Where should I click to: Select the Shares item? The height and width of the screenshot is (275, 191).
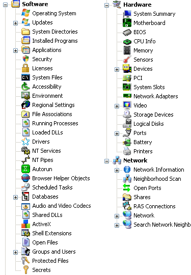pyautogui.click(x=142, y=197)
